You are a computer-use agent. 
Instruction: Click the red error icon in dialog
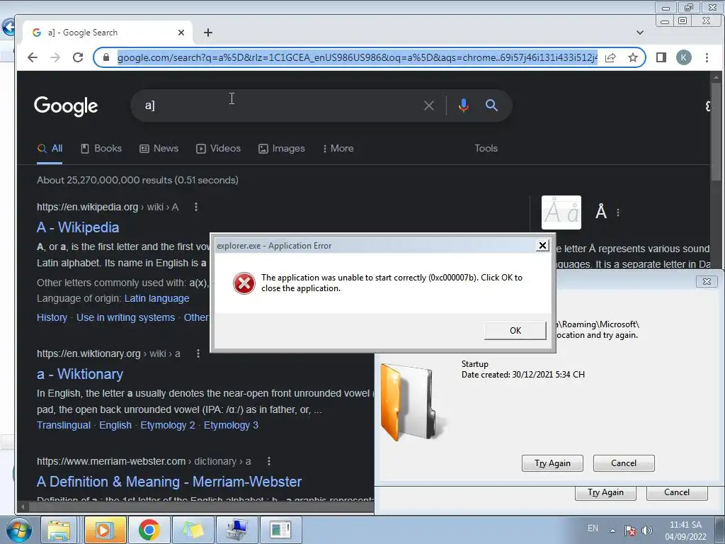[244, 283]
